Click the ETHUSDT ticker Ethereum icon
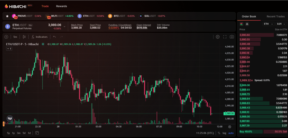Viewport: 288px width, 138px height. point(80,16)
